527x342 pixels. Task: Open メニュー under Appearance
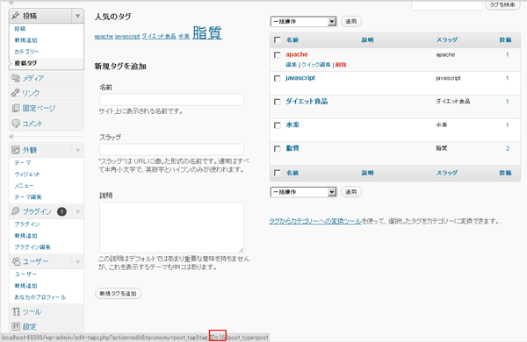[24, 186]
